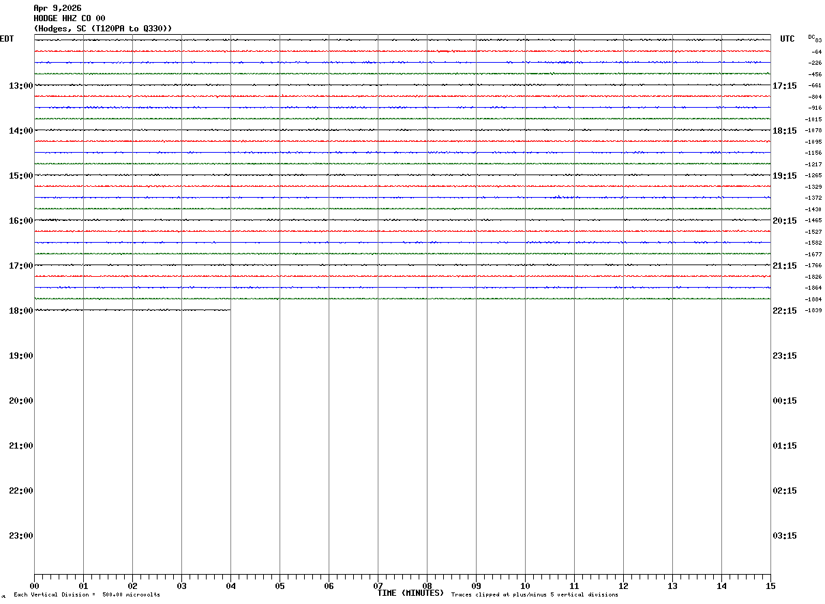Click the 'Each Vertical Division' scale note
The height and width of the screenshot is (604, 825).
click(x=87, y=595)
